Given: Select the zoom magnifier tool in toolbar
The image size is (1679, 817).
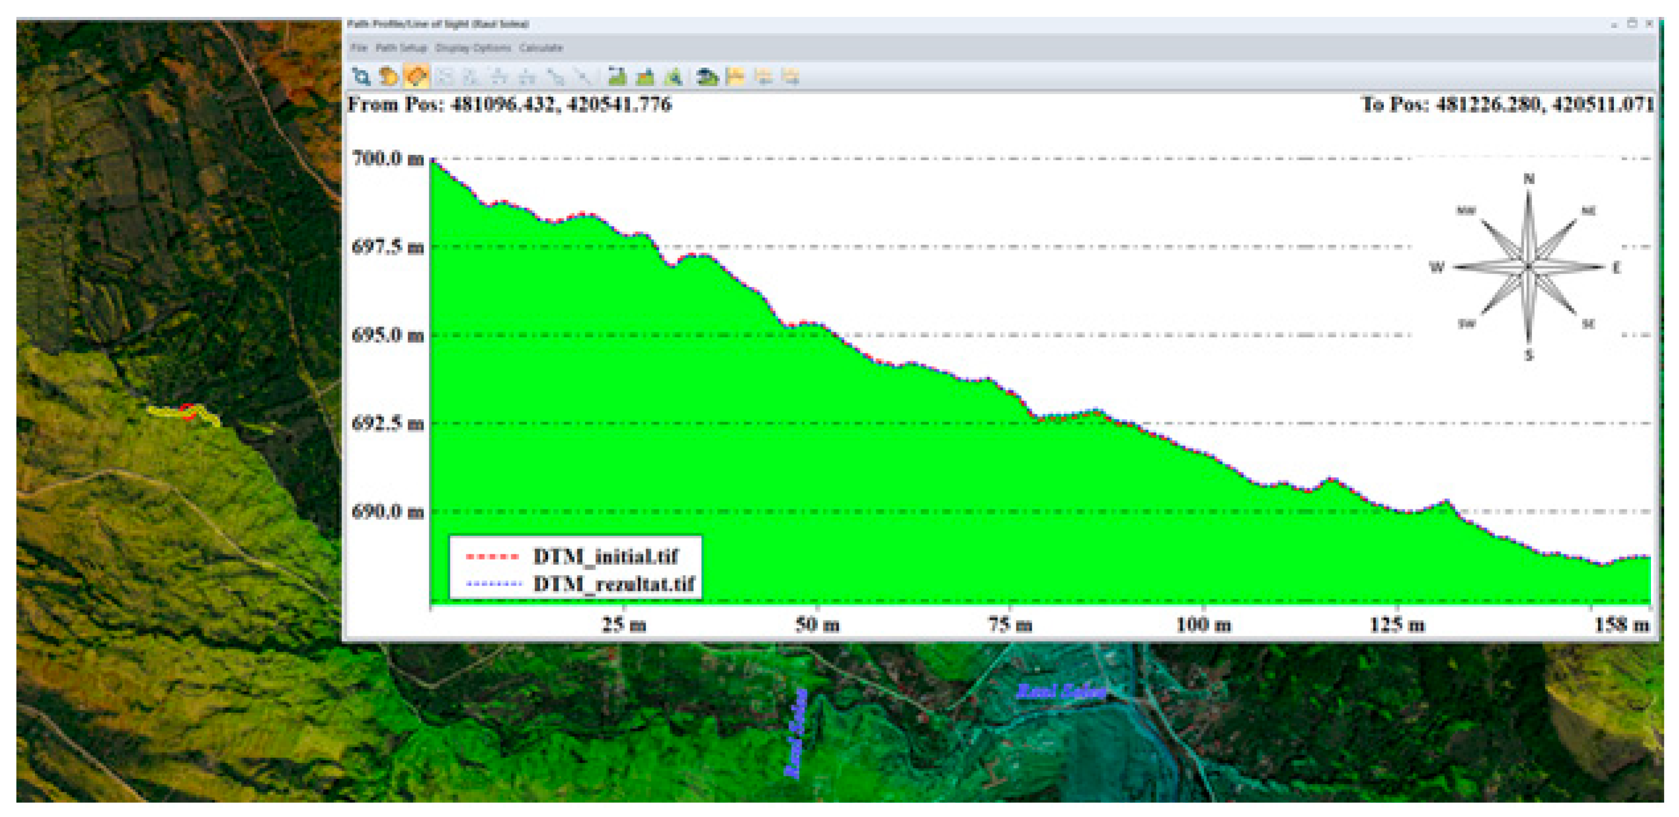Looking at the screenshot, I should [x=361, y=77].
